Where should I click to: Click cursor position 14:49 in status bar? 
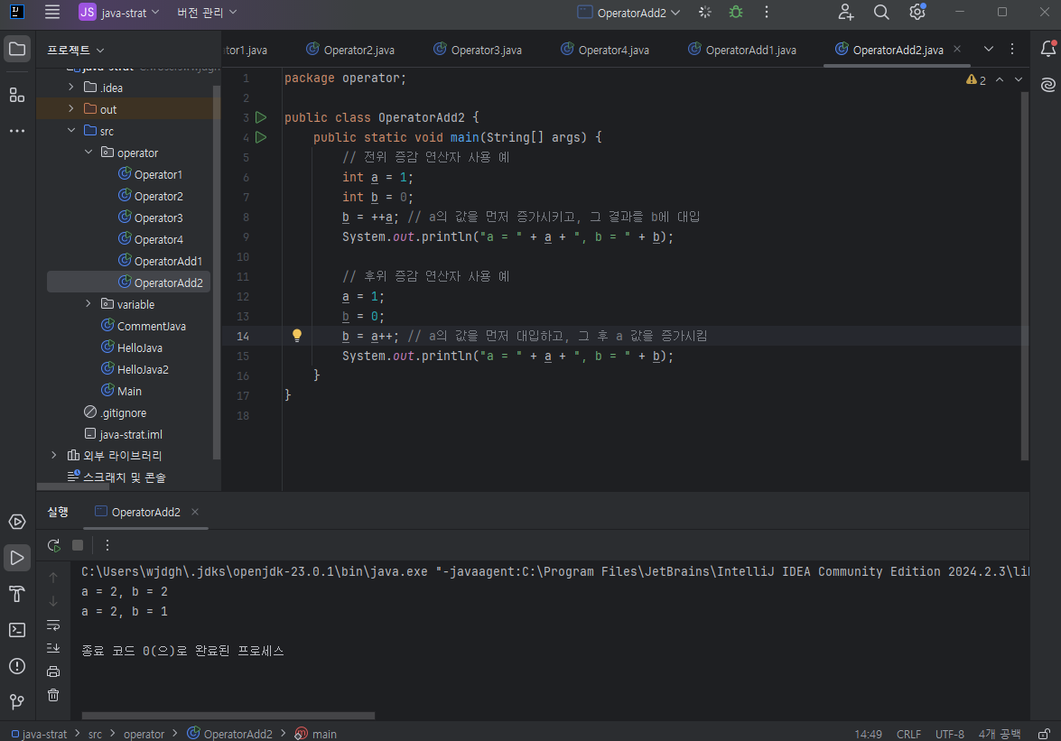click(868, 735)
